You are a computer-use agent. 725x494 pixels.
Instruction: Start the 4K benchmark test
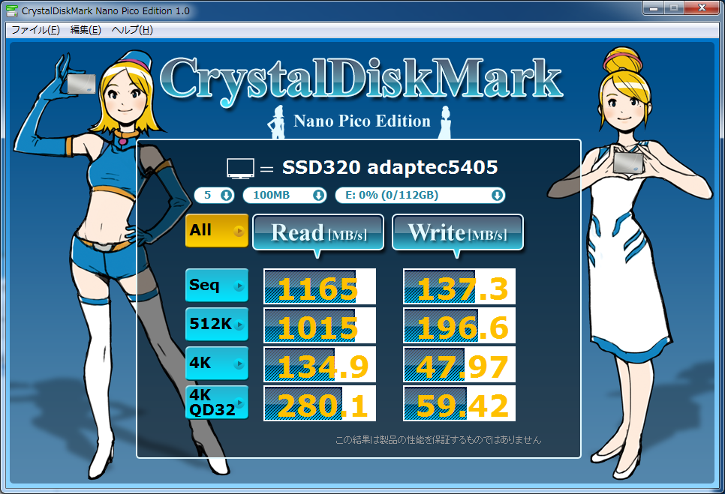click(217, 364)
